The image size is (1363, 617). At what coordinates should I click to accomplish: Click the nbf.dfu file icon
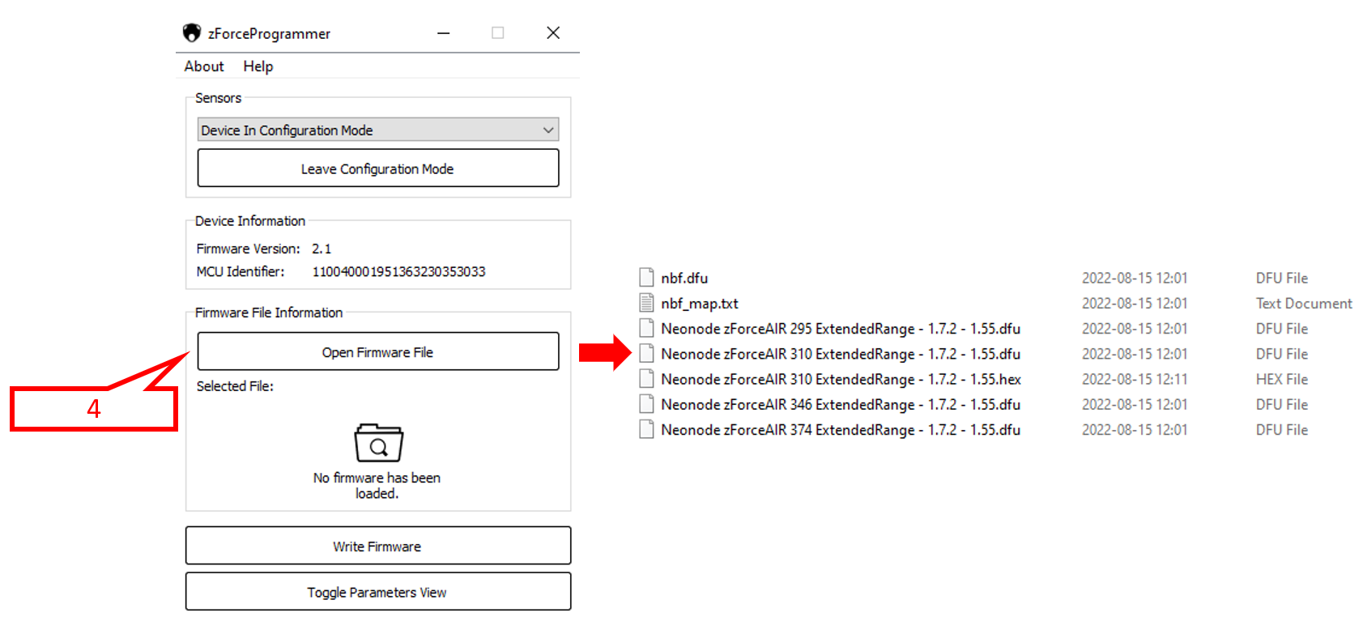(646, 278)
